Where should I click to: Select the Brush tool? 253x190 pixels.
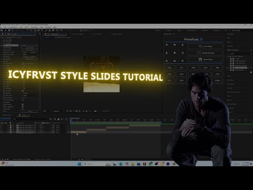(x=46, y=30)
